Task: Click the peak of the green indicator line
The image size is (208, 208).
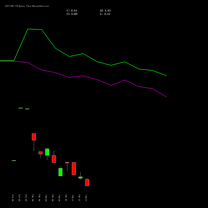Action: point(28,29)
